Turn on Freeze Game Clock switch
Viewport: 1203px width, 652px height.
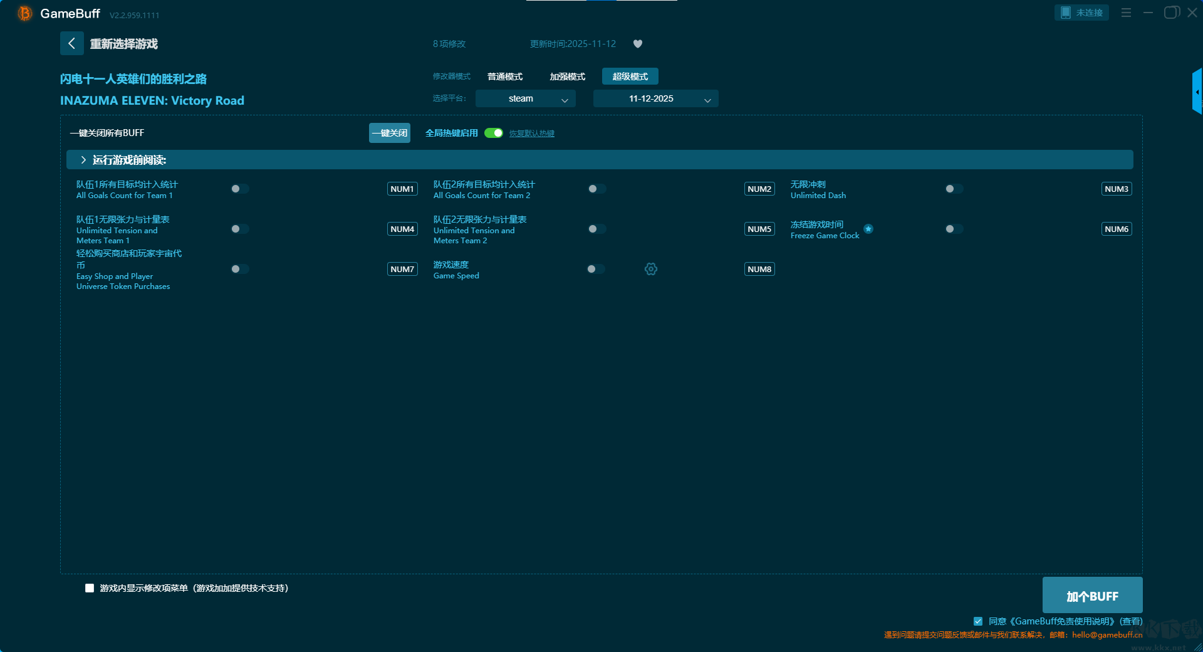click(x=954, y=229)
